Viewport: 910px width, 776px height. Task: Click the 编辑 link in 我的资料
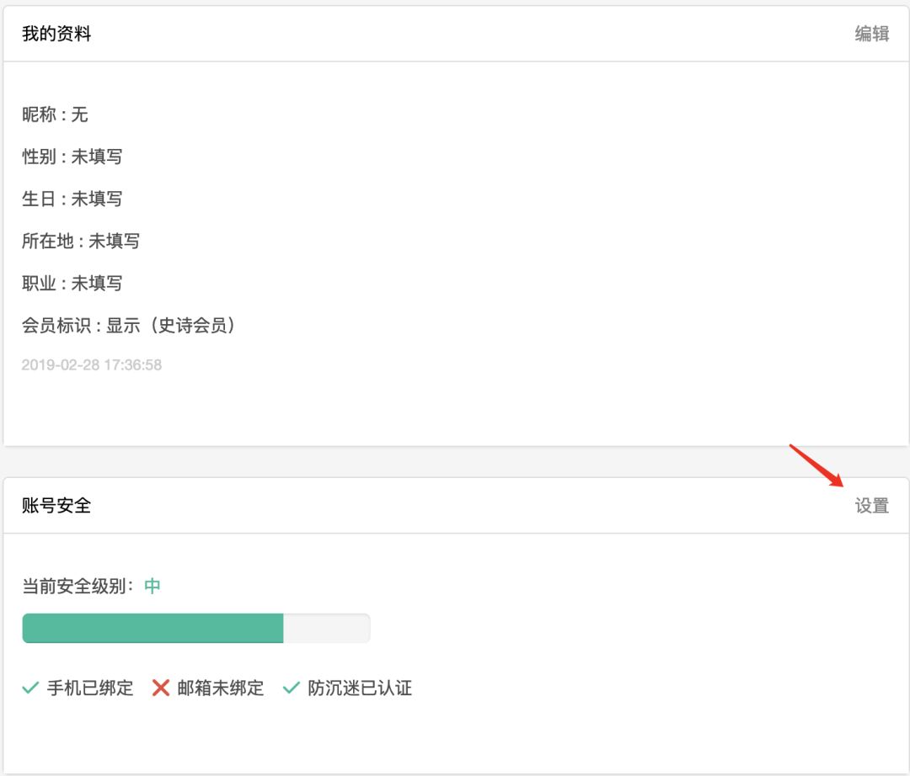click(x=872, y=35)
